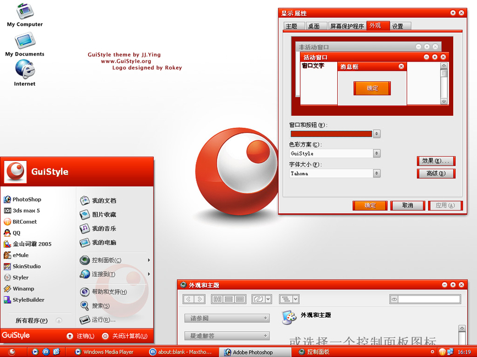Viewport: 477px width, 357px height.
Task: Open the 窗口和按钮 dropdown
Action: 377,133
